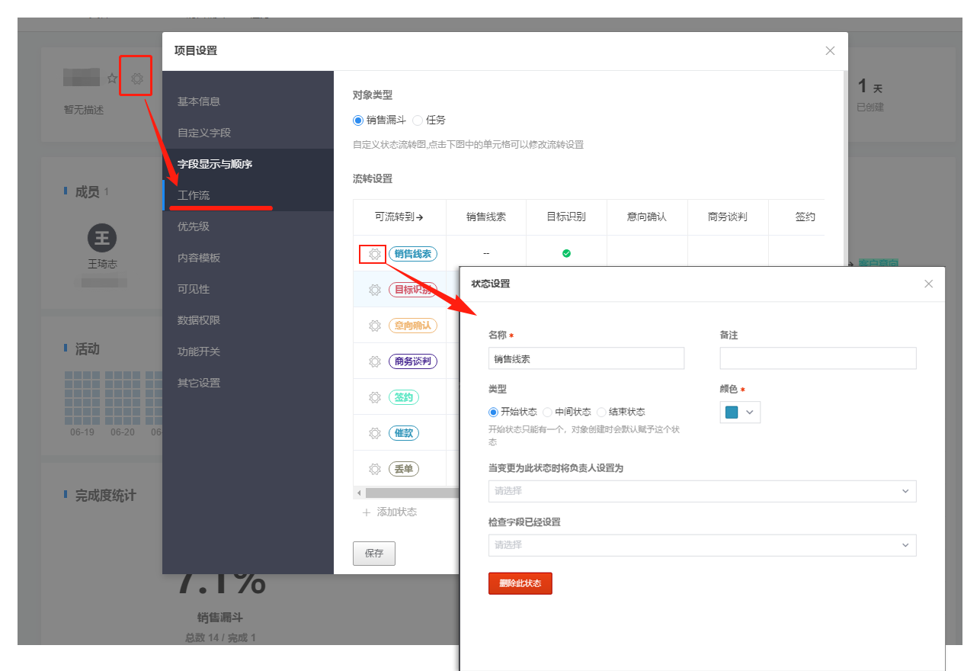Open gear settings for 意向确认 status row
980x671 pixels.
374,326
